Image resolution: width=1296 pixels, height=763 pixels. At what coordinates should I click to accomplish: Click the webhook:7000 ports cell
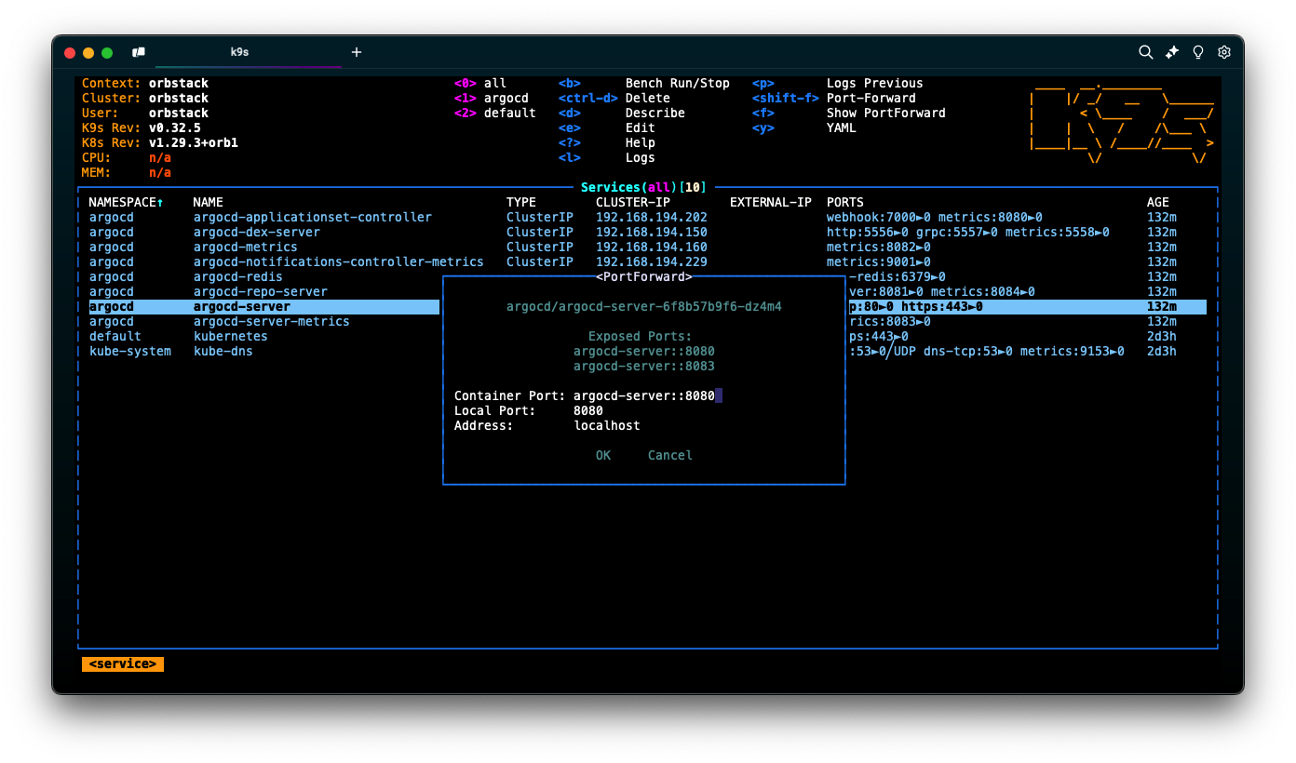coord(935,217)
